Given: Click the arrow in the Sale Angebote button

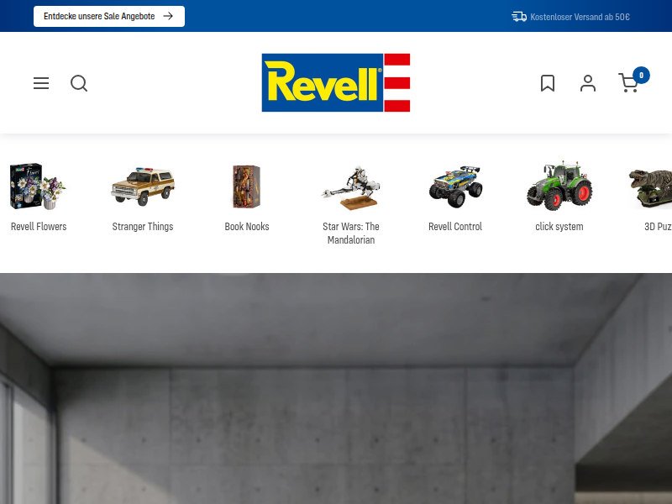Looking at the screenshot, I should point(168,16).
